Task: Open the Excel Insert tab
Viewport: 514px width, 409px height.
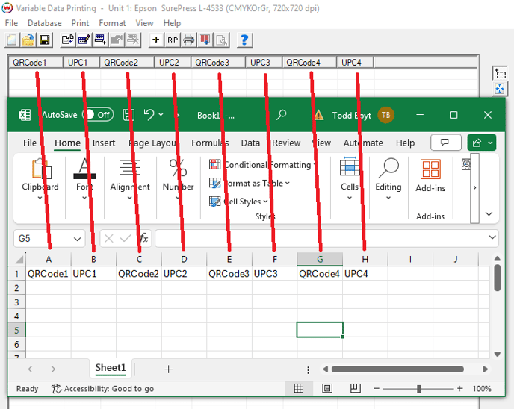Action: click(x=104, y=143)
